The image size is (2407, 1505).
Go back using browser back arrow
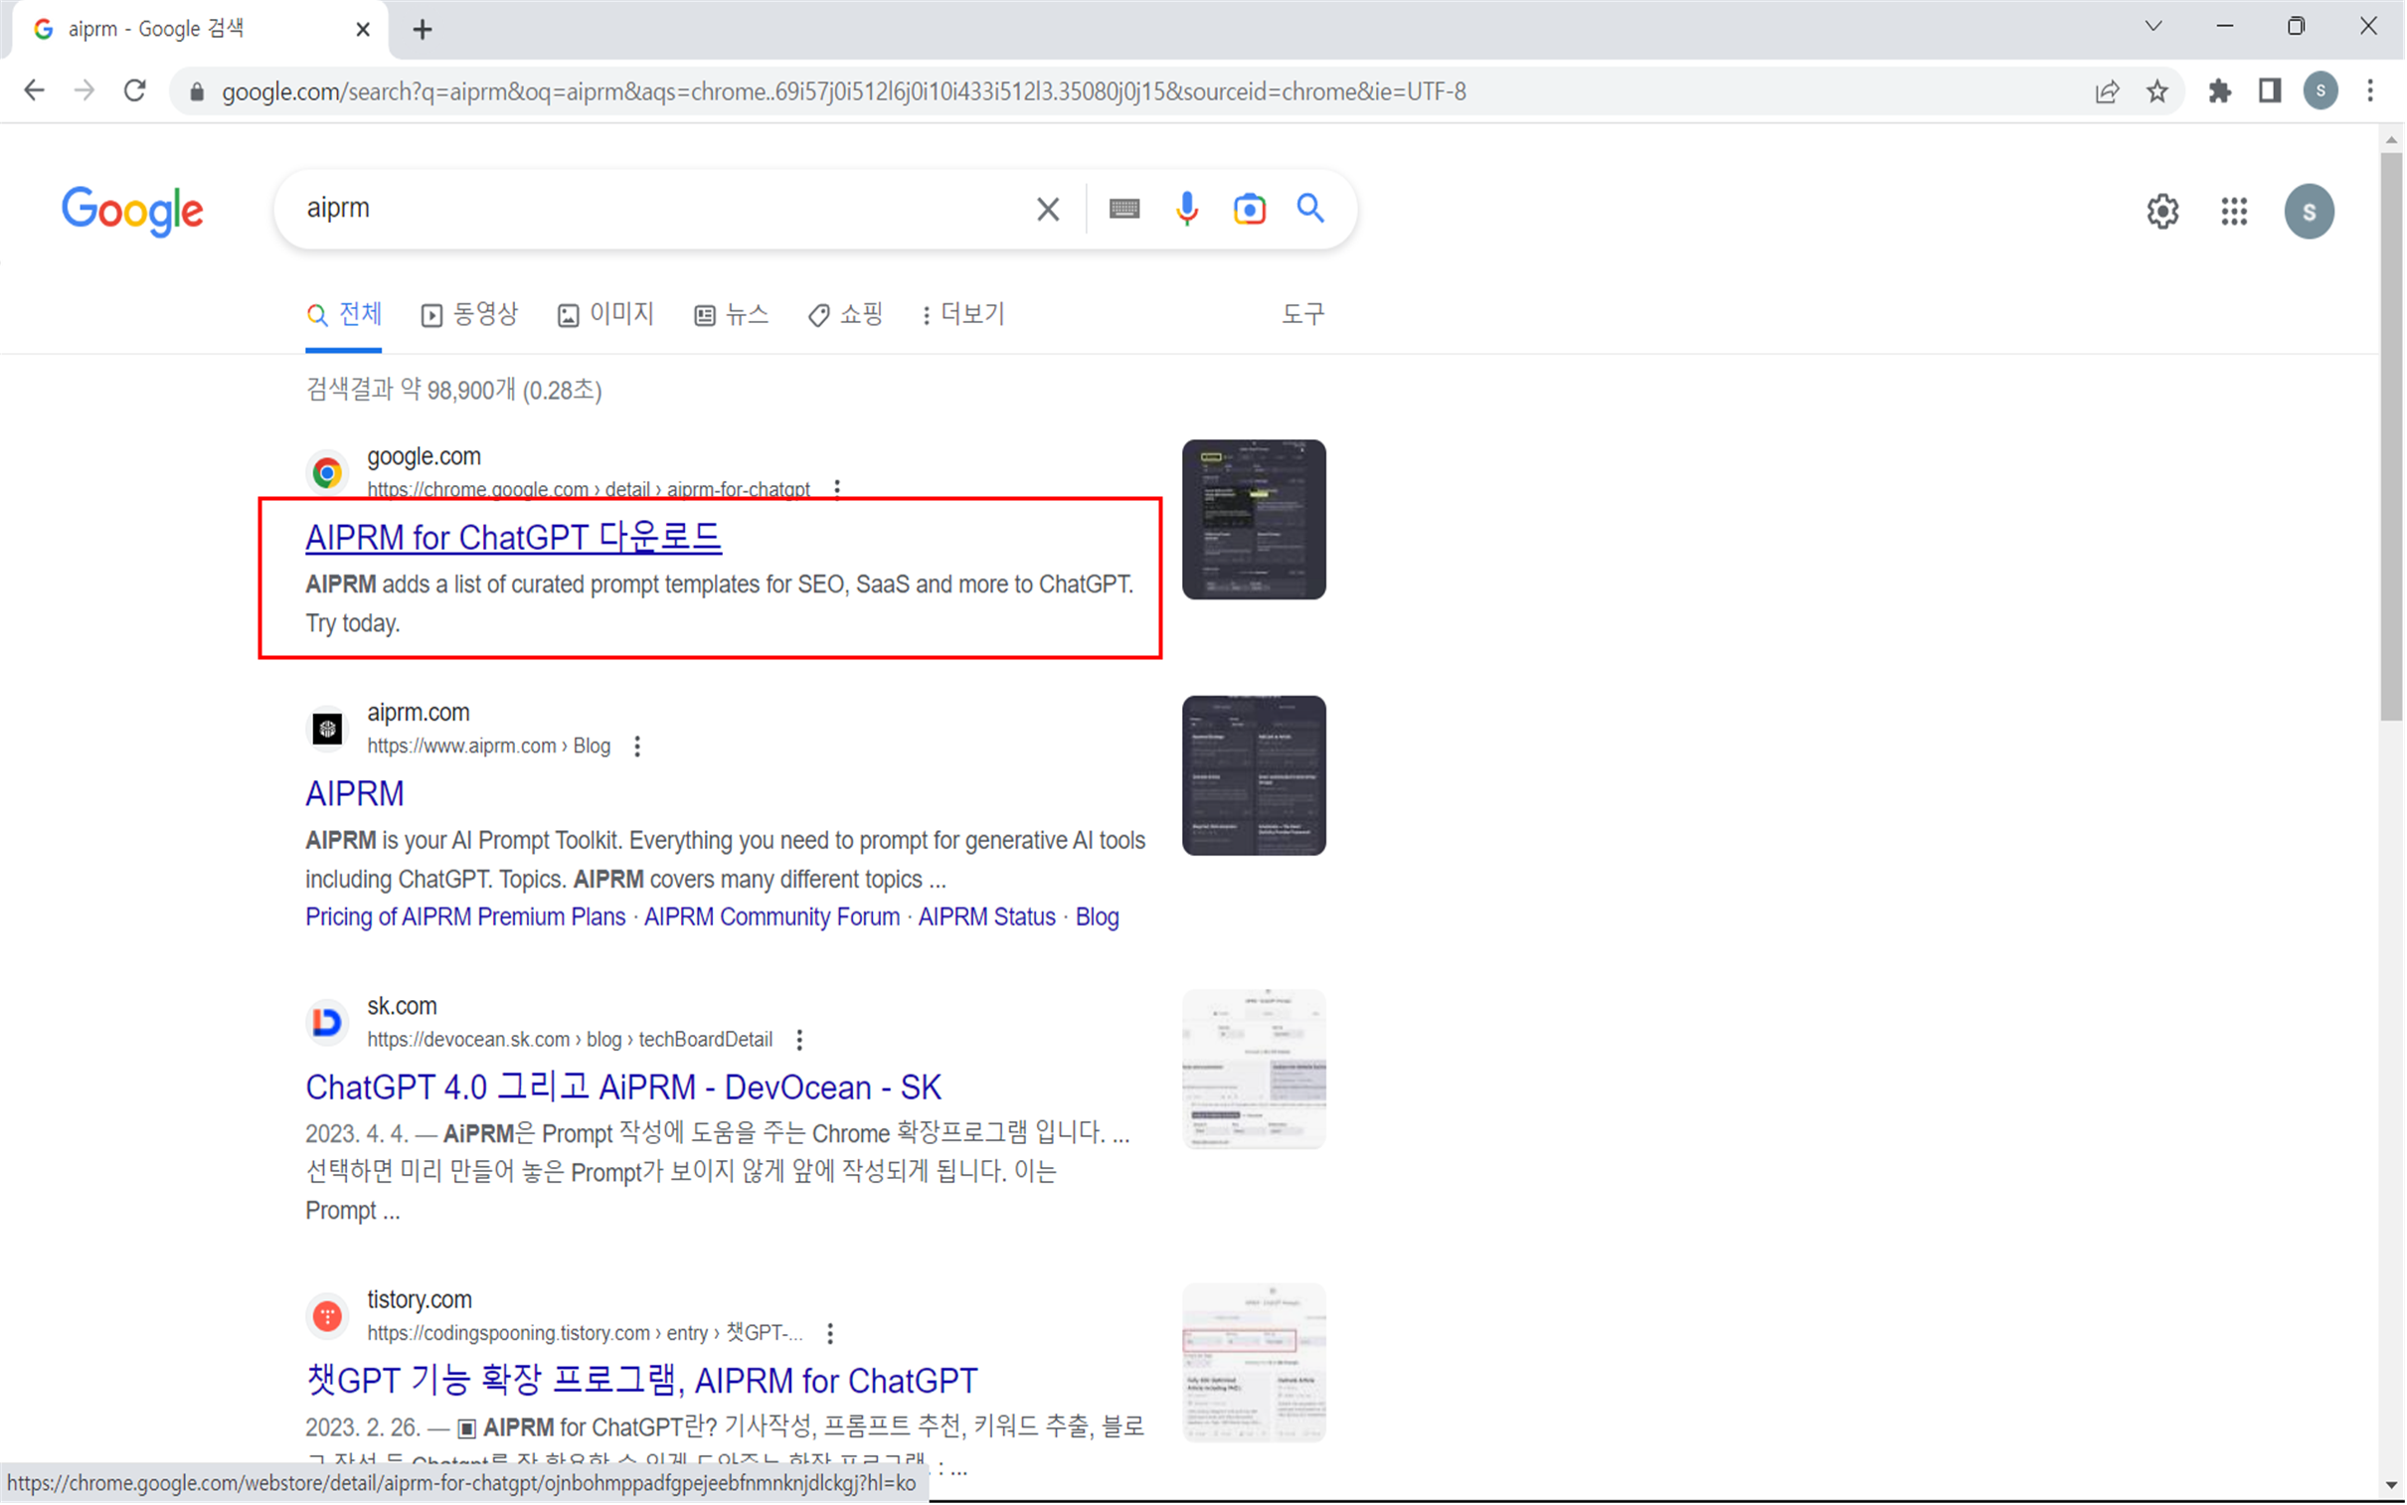click(35, 91)
